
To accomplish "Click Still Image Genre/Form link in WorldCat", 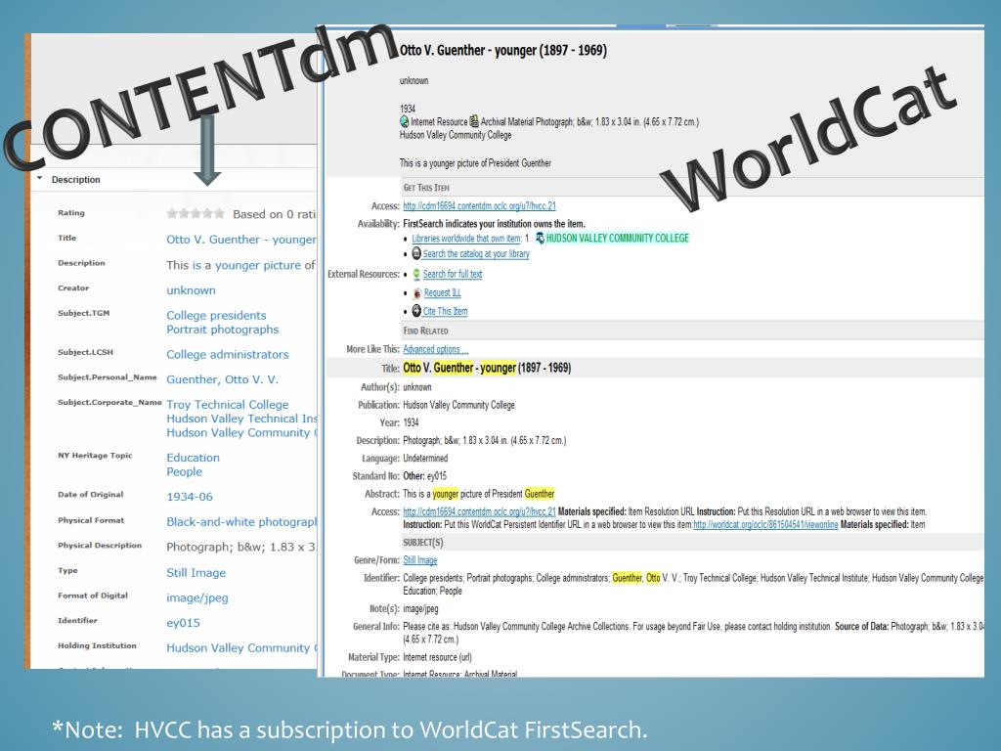I will pyautogui.click(x=420, y=560).
